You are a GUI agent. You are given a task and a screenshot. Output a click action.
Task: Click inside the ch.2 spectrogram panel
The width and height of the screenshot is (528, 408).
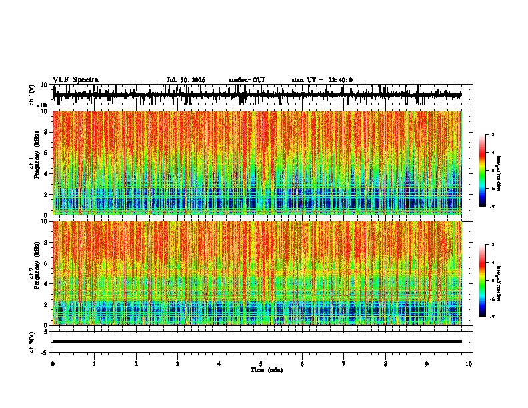[x=257, y=273]
